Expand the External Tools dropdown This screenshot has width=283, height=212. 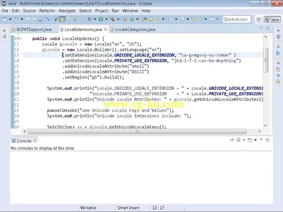pyautogui.click(x=118, y=19)
